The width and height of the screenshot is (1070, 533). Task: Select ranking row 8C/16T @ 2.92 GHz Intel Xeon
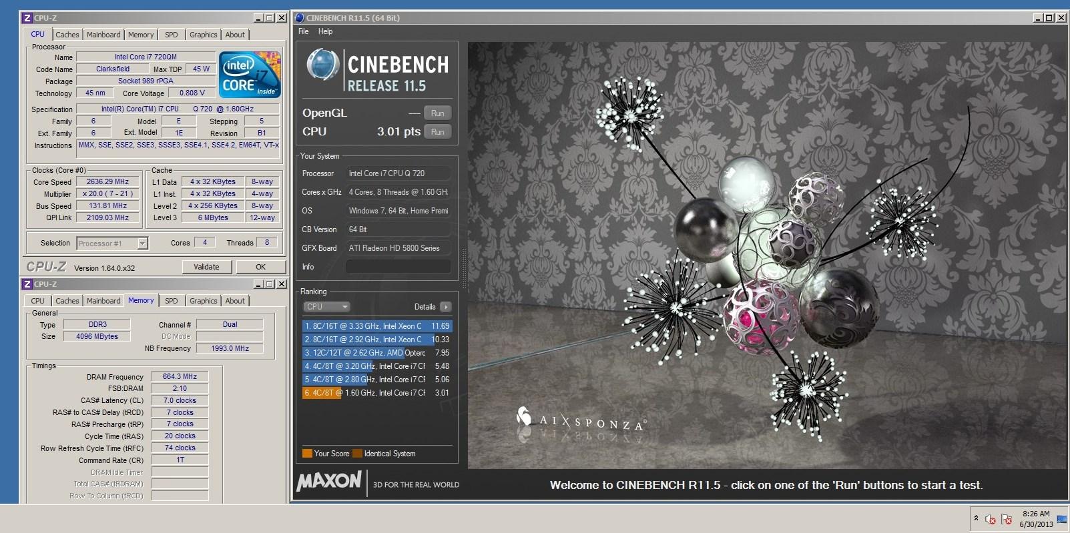point(377,340)
